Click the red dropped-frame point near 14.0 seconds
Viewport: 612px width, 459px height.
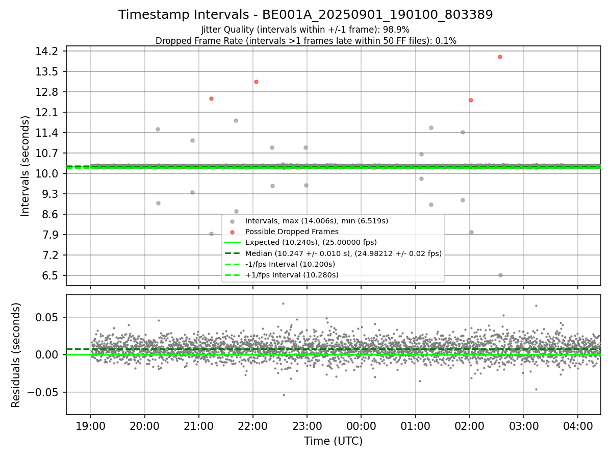pos(500,57)
